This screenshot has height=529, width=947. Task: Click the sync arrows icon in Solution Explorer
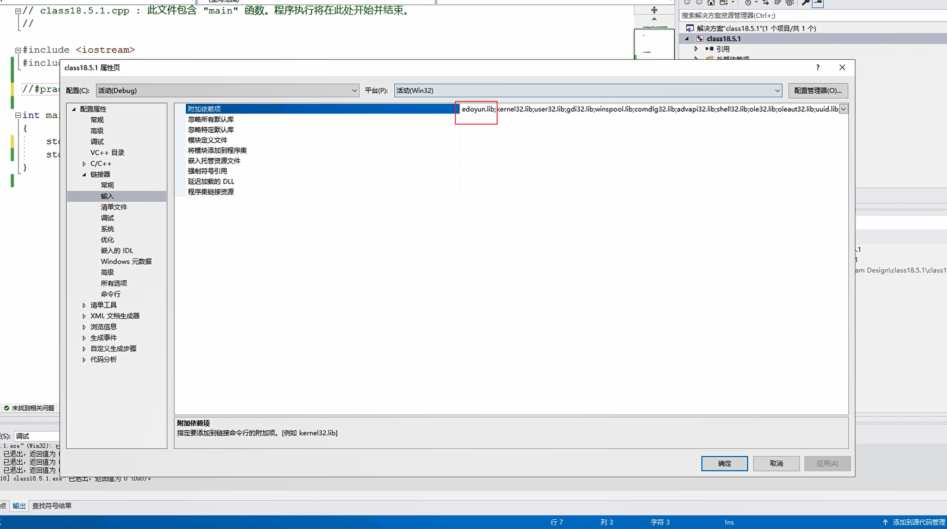[x=765, y=3]
